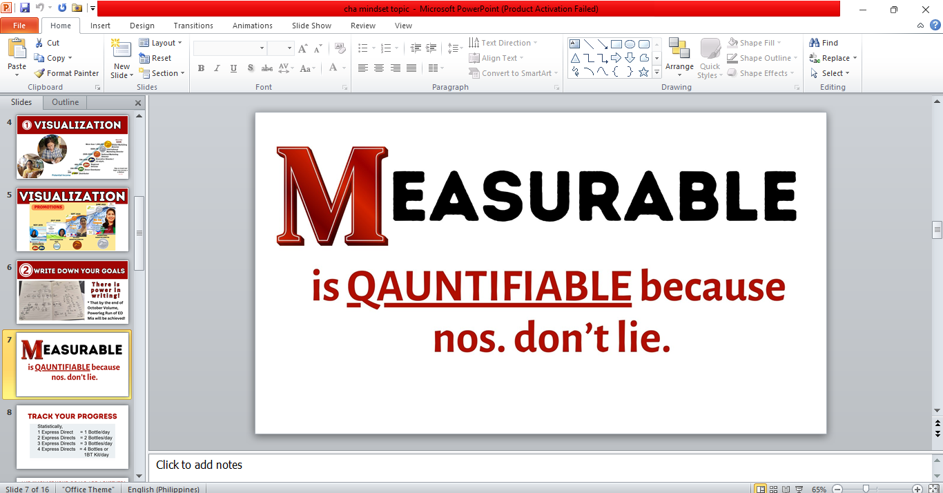Switch to the Design ribbon tab
This screenshot has height=493, width=943.
pyautogui.click(x=142, y=26)
